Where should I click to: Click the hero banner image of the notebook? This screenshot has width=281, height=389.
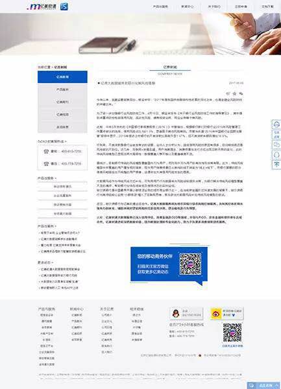140,34
